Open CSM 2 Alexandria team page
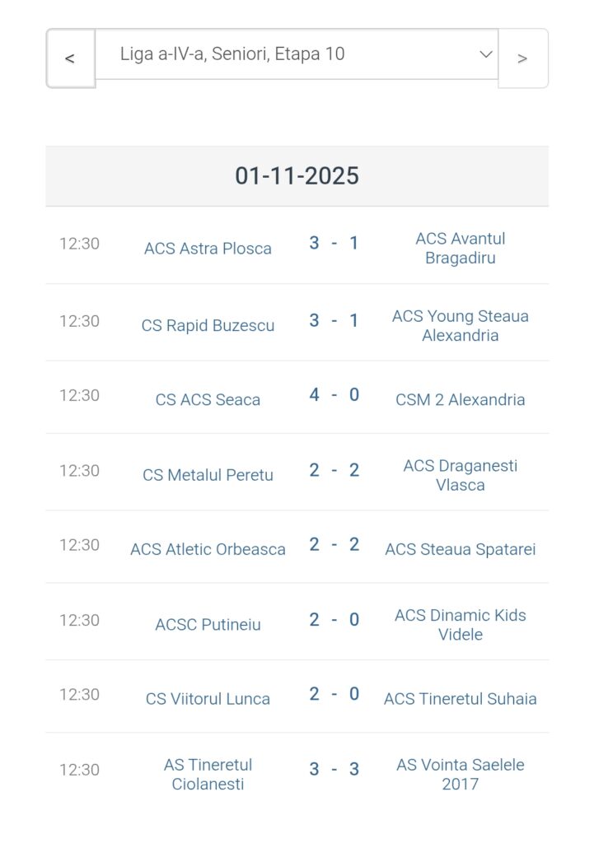 point(460,400)
